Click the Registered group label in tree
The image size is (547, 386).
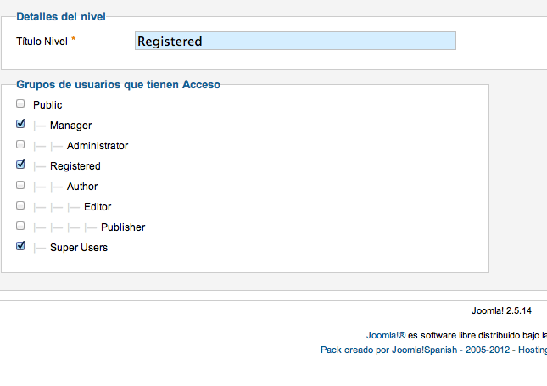(75, 166)
